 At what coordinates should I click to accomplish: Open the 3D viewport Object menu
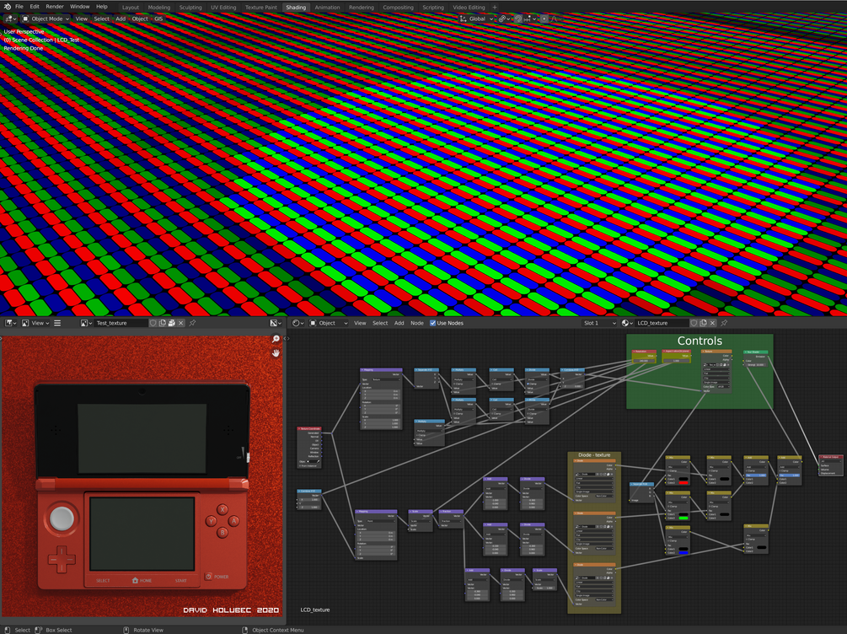pos(140,19)
